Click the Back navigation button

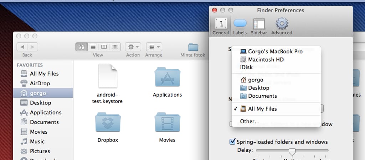pyautogui.click(x=22, y=47)
